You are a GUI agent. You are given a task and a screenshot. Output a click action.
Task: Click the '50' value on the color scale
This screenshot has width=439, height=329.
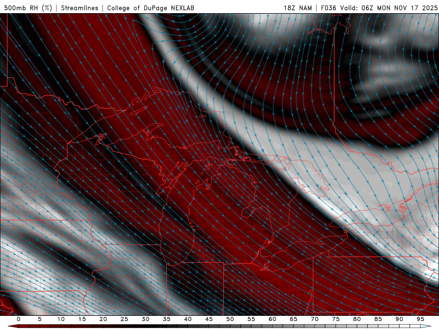pyautogui.click(x=230, y=319)
